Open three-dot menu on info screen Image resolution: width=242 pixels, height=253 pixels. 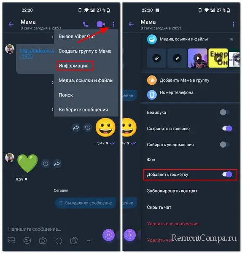[x=233, y=24]
